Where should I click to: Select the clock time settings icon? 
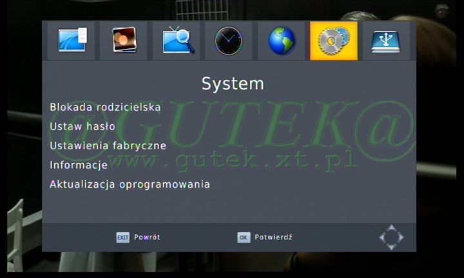pyautogui.click(x=228, y=41)
